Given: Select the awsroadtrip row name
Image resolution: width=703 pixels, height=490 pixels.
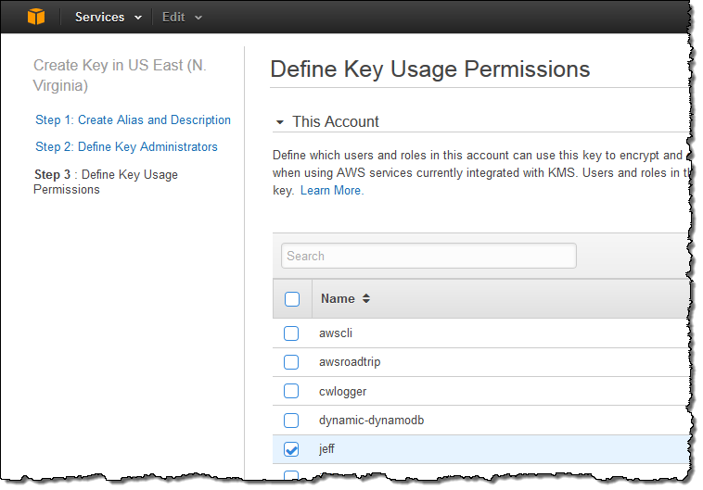Looking at the screenshot, I should click(350, 362).
